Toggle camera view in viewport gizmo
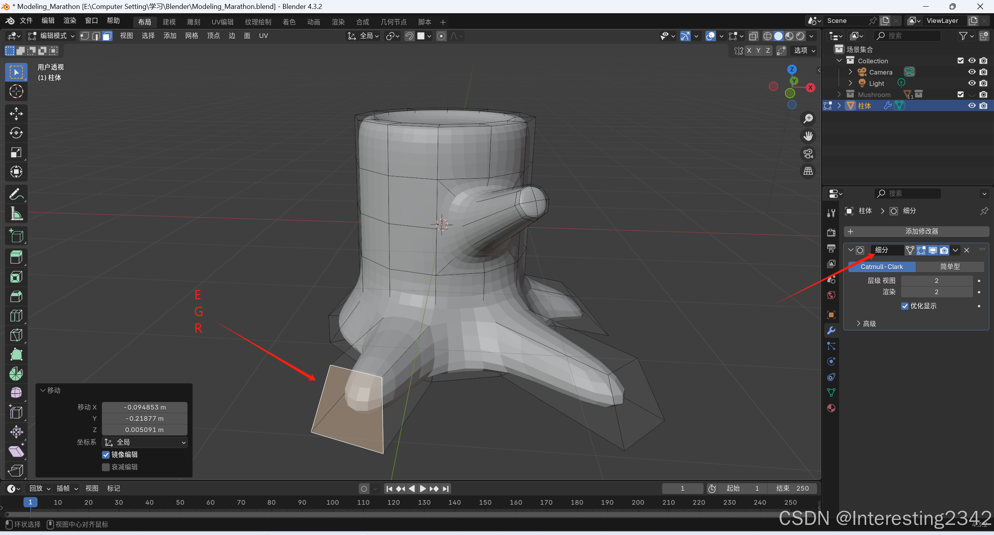The width and height of the screenshot is (994, 535). [x=808, y=154]
